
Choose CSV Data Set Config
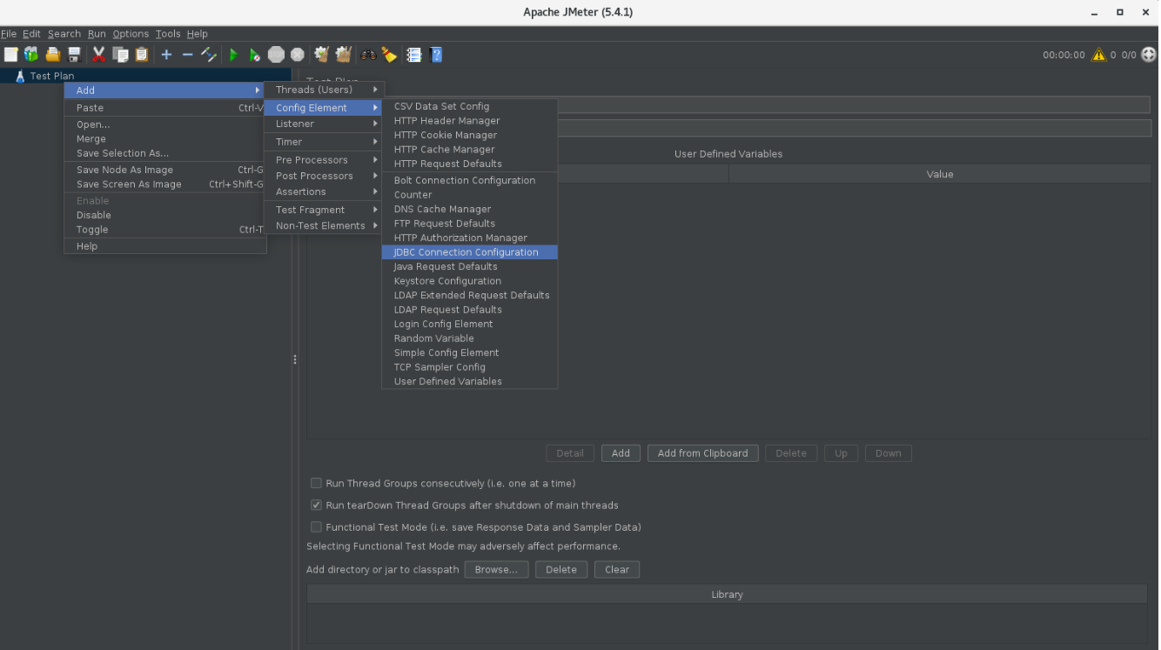point(470,106)
